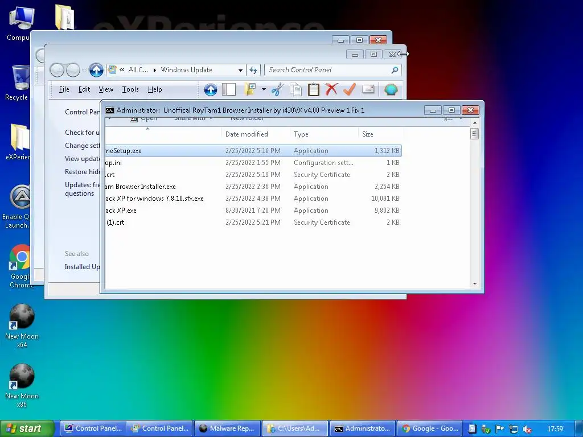583x437 pixels.
Task: Click the Forward navigation button
Action: (x=73, y=70)
